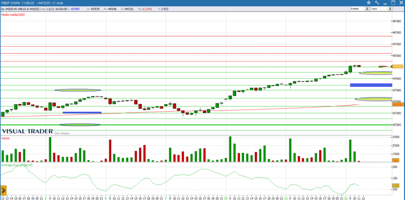Screen dimensions: 405x200
Task: Select the 'Volumi' panel label
Action: tap(5, 138)
